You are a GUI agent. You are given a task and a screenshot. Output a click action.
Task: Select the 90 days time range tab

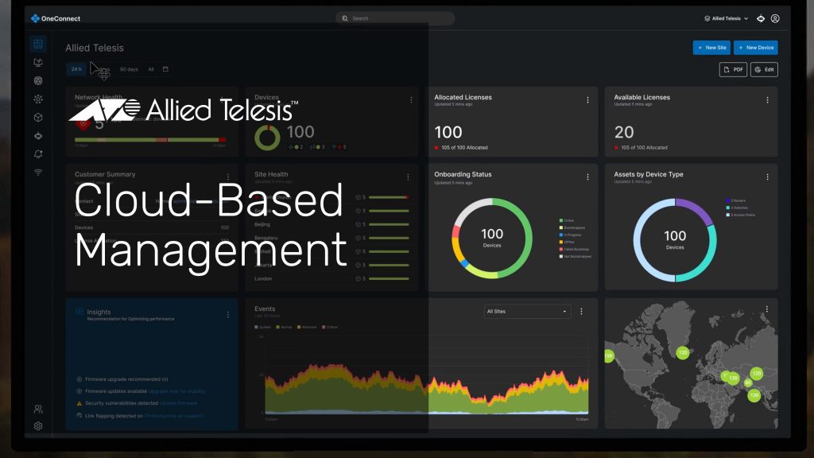[129, 69]
